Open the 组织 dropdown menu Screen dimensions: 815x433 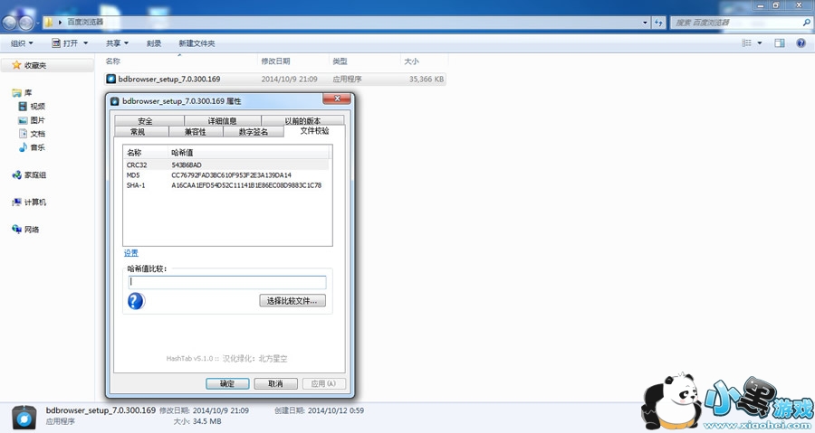point(22,43)
